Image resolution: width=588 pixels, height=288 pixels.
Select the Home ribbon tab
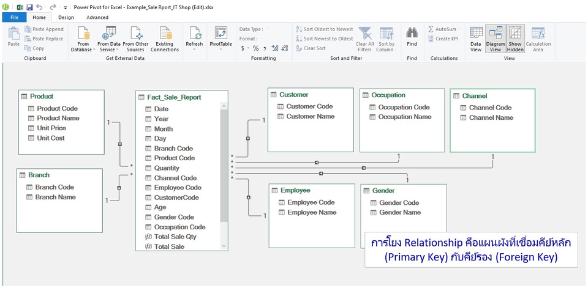pyautogui.click(x=39, y=17)
